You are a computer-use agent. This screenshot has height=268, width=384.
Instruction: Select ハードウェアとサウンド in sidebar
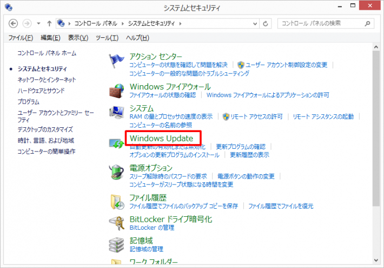tap(41, 91)
